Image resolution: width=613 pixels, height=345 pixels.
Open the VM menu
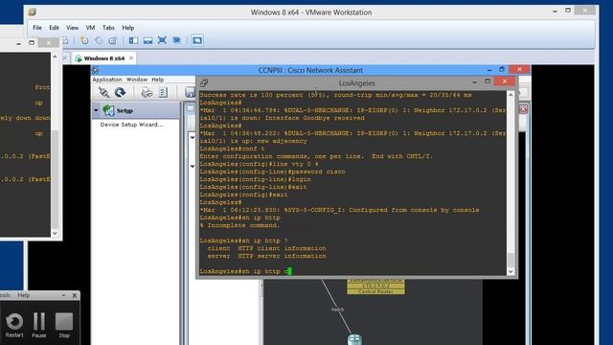(x=90, y=28)
